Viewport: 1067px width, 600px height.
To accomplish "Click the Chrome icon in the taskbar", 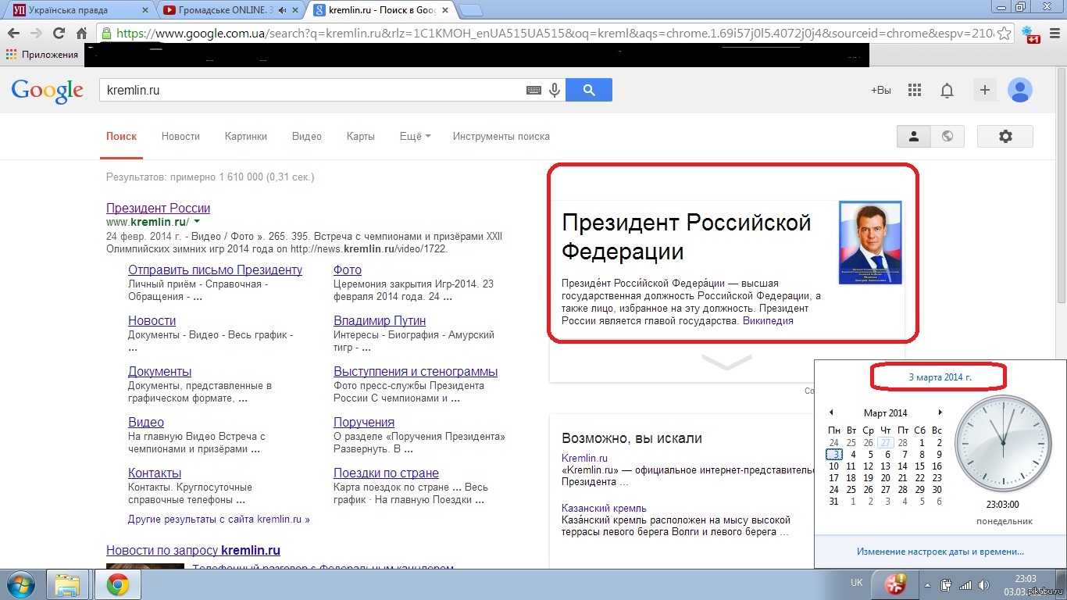I will pos(118,584).
